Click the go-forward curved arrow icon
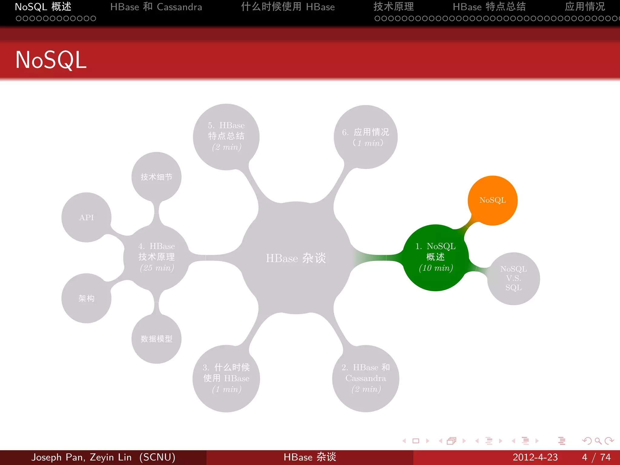620x465 pixels. (609, 441)
